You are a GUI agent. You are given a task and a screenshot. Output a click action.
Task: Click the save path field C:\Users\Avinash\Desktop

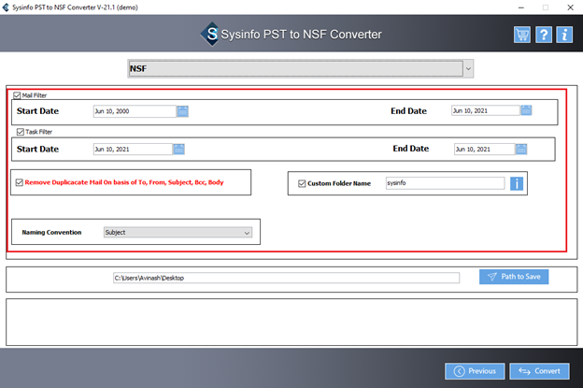tap(286, 278)
